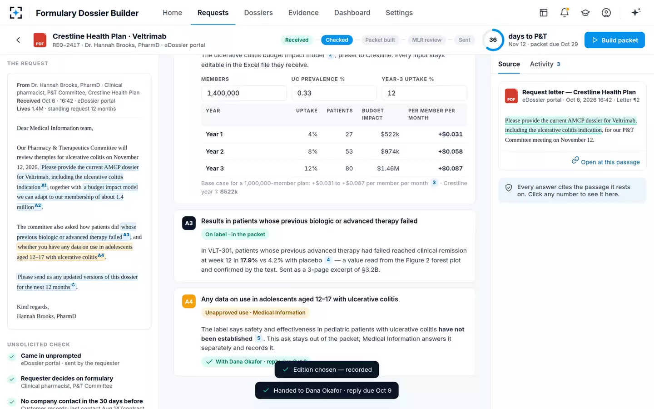Click the 36 days progress ring
Image resolution: width=654 pixels, height=409 pixels.
coord(493,40)
